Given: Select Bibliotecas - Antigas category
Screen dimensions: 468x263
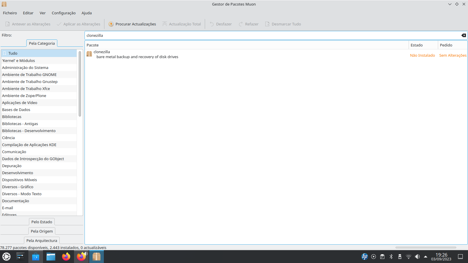Looking at the screenshot, I should pos(39,124).
